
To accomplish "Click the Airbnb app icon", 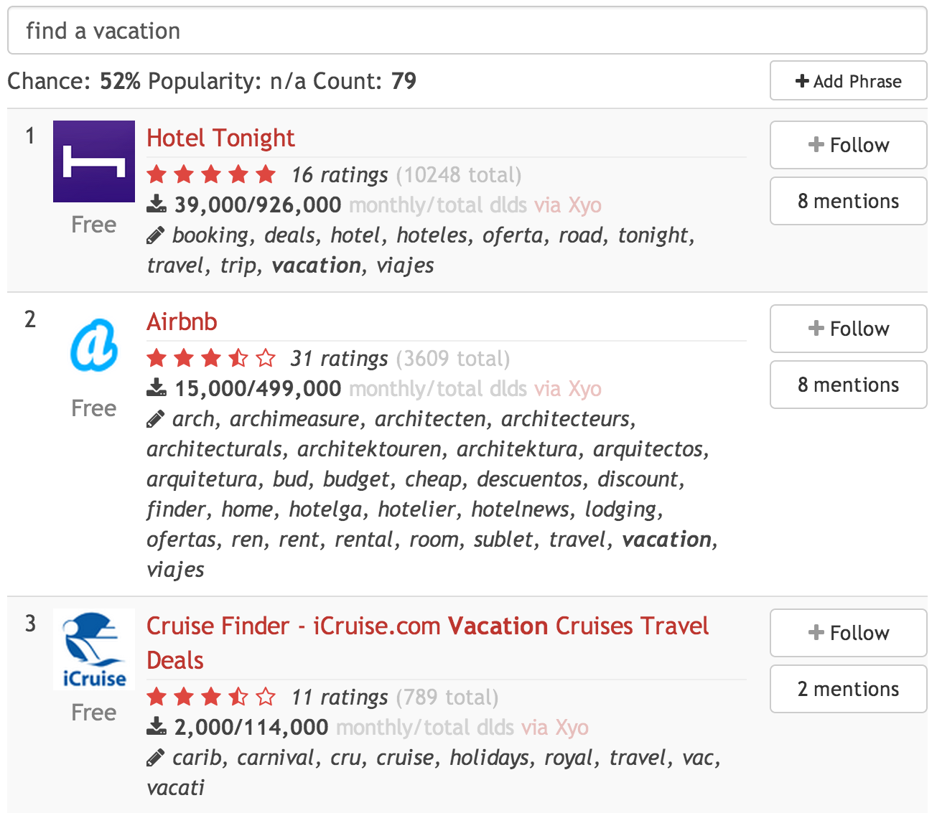I will point(94,345).
